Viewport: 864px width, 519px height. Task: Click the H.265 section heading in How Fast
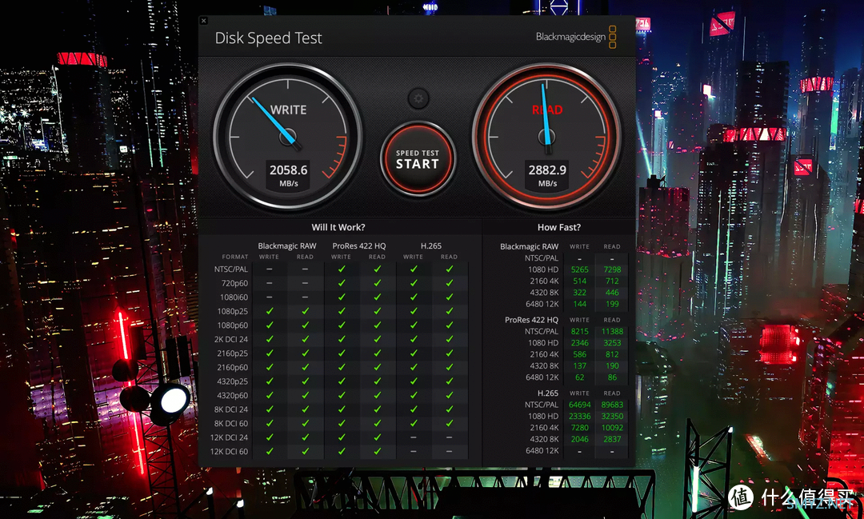click(x=548, y=393)
